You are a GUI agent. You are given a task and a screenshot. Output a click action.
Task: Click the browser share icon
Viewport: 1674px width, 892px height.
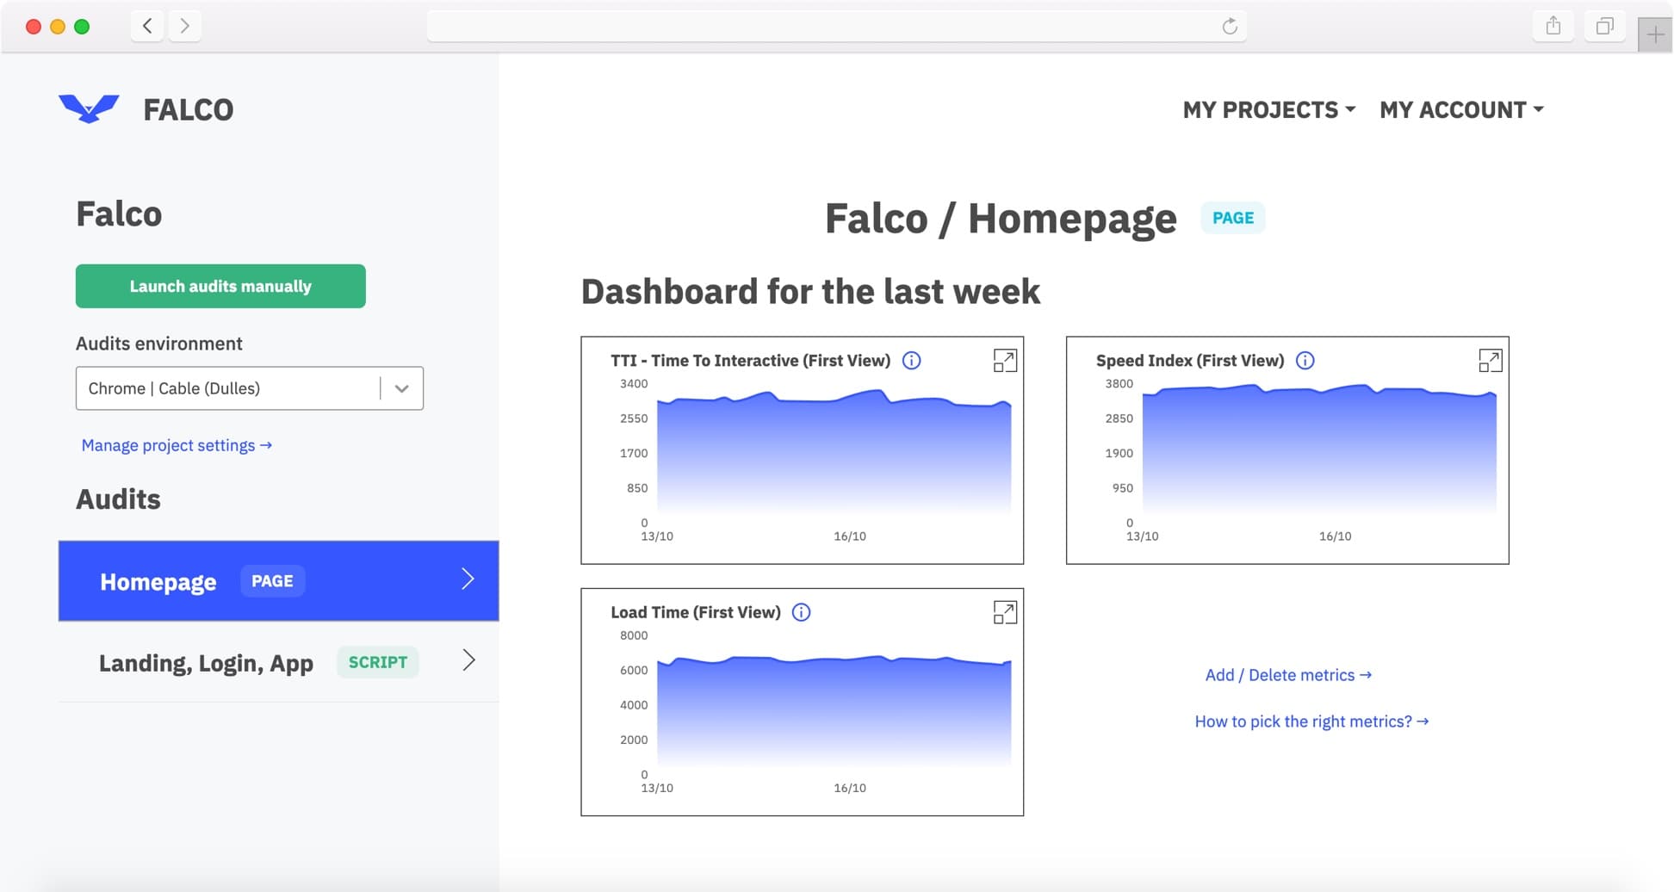(x=1553, y=26)
